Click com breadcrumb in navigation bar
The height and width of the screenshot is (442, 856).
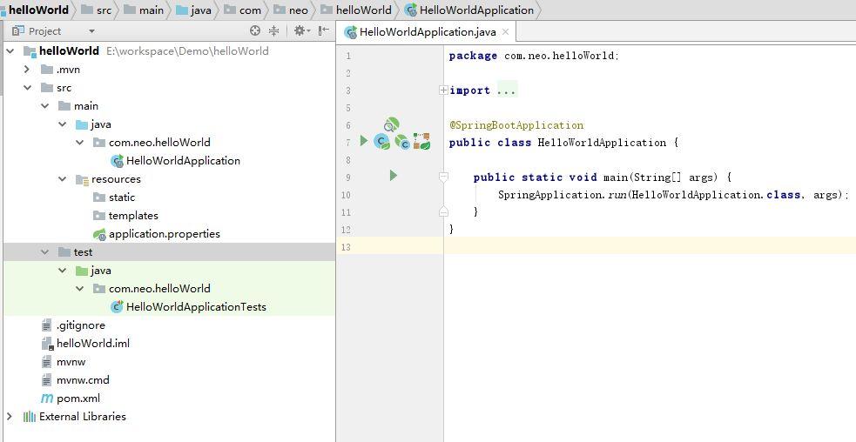click(242, 10)
